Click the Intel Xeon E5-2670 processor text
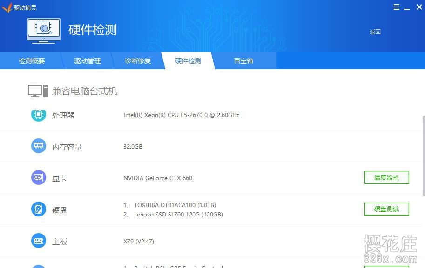The image size is (425, 268). pyautogui.click(x=182, y=115)
